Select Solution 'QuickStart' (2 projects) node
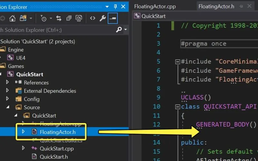 click(x=38, y=42)
